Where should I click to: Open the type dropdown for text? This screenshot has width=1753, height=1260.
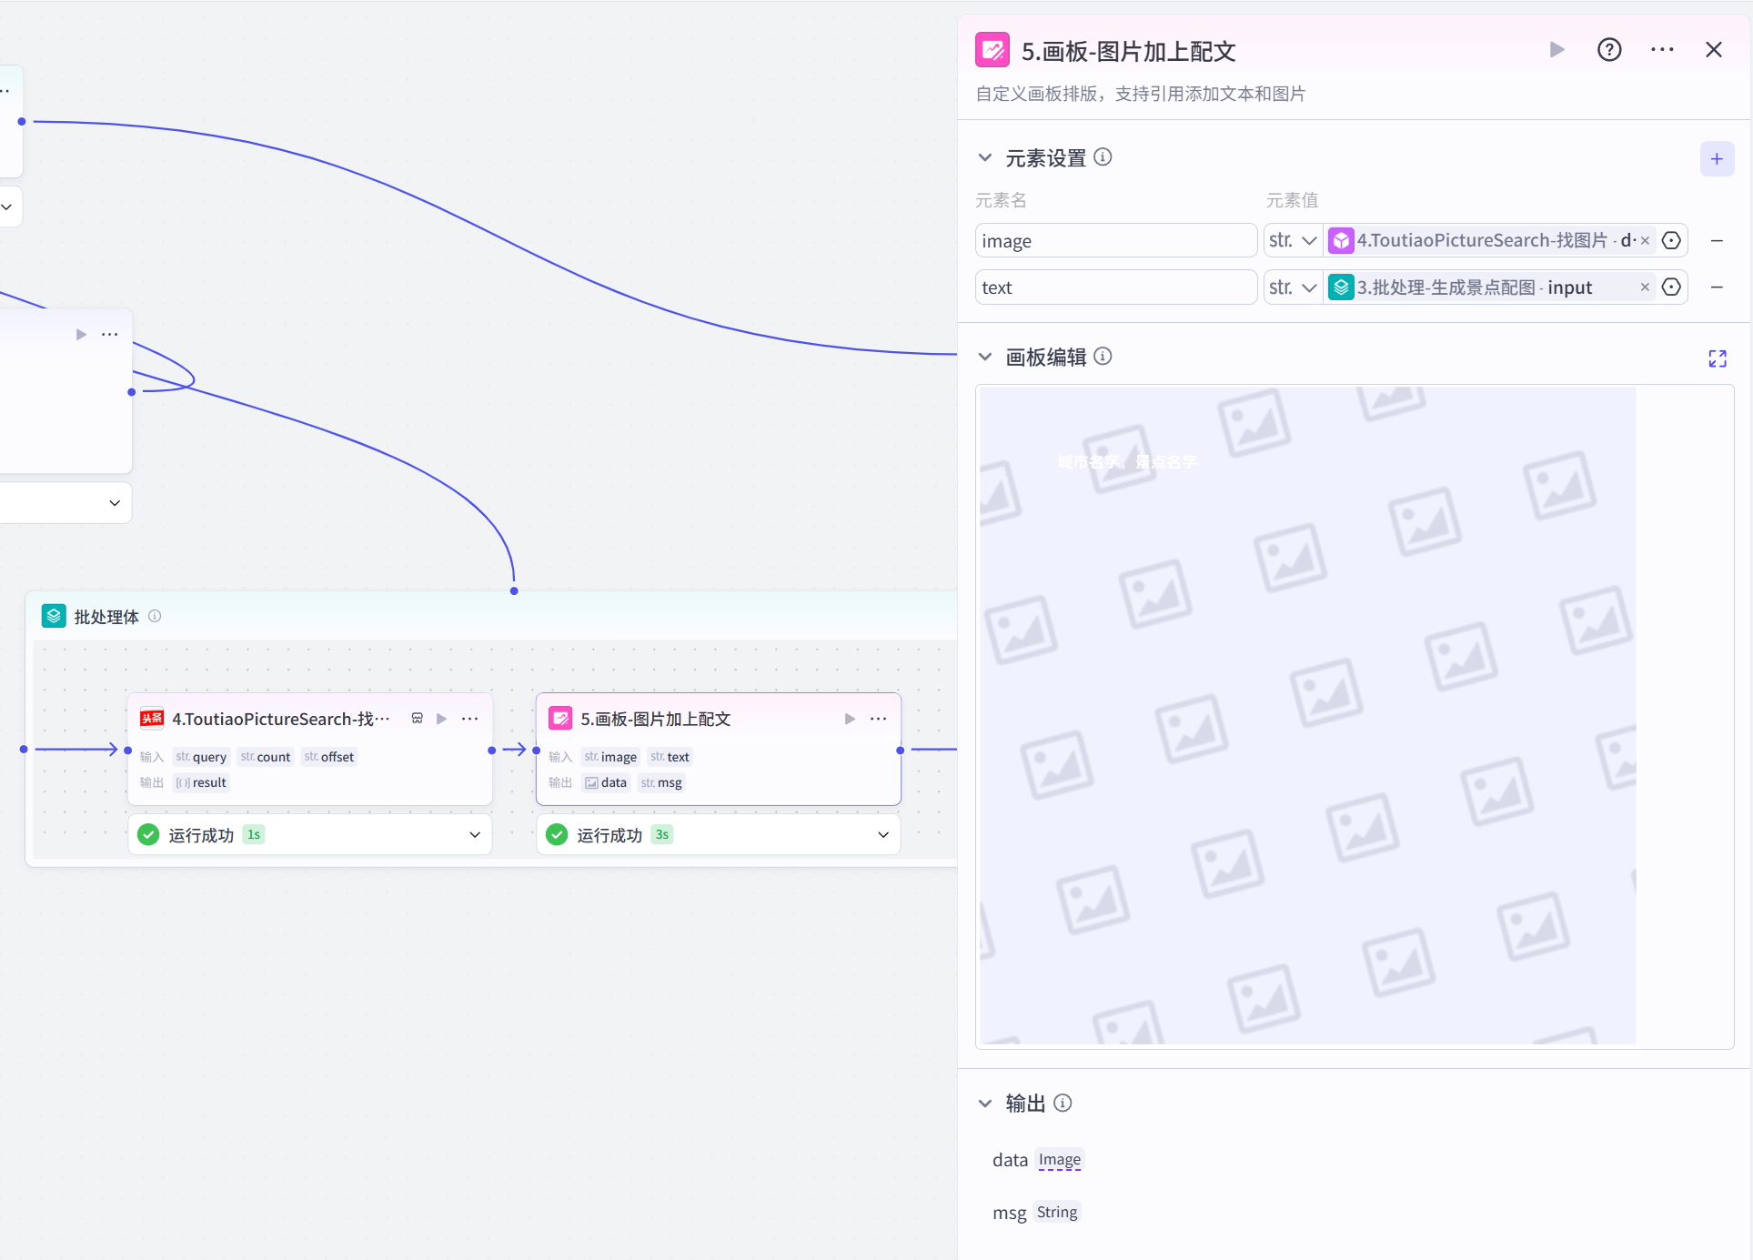1293,287
